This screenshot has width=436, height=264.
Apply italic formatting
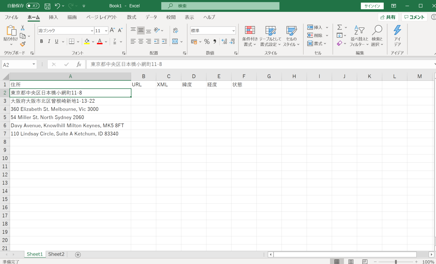click(x=49, y=41)
